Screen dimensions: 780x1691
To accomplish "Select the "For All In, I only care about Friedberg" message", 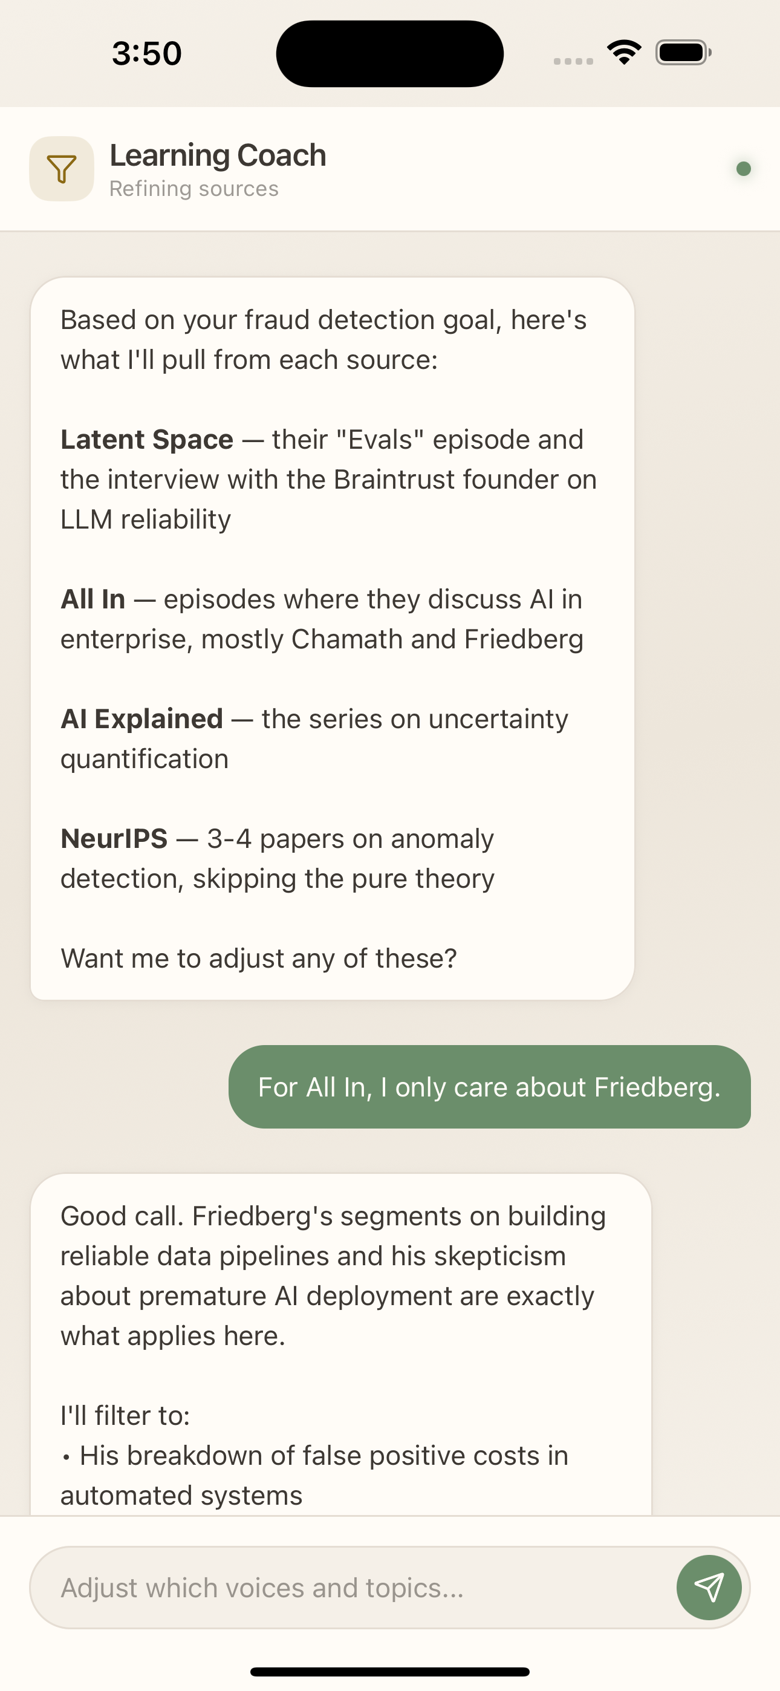I will click(x=489, y=1087).
